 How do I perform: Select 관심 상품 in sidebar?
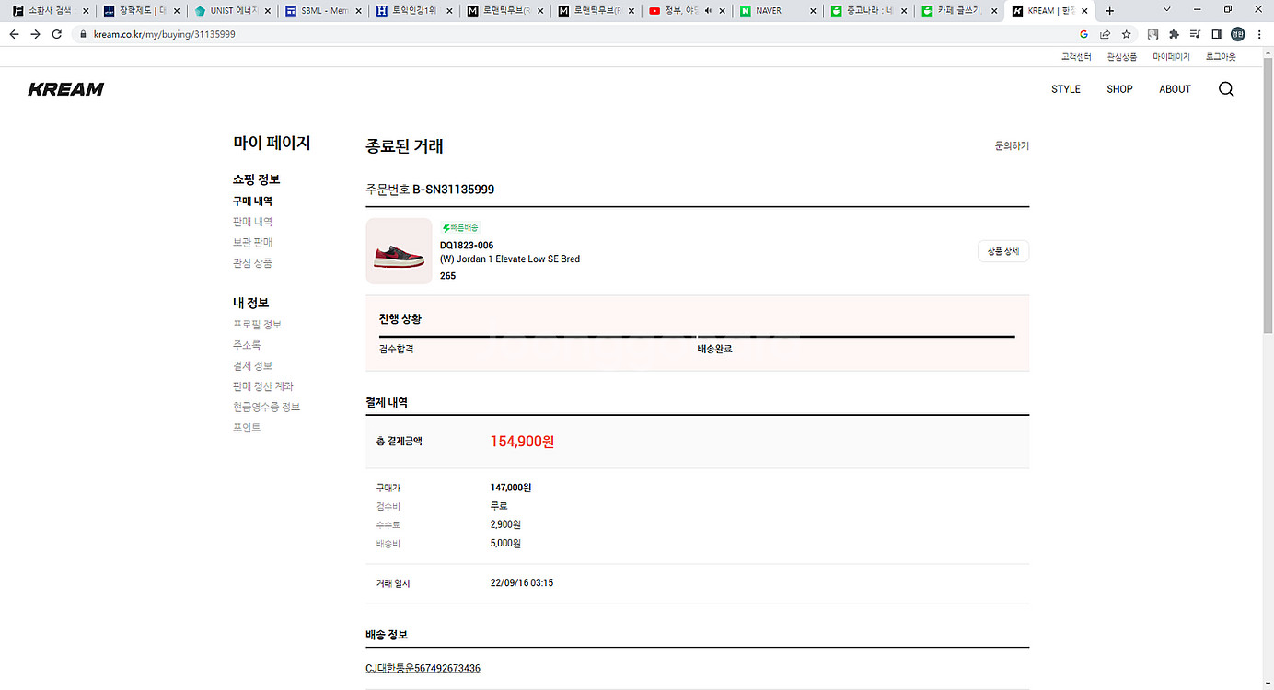(x=252, y=263)
